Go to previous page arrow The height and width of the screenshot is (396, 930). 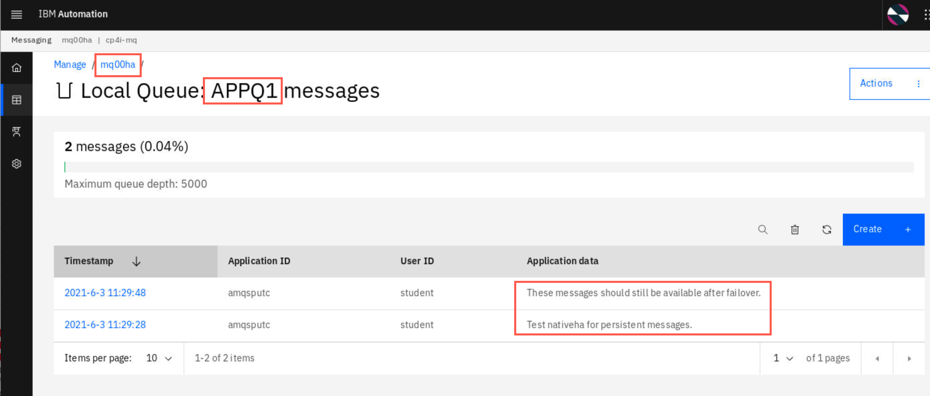pyautogui.click(x=877, y=358)
